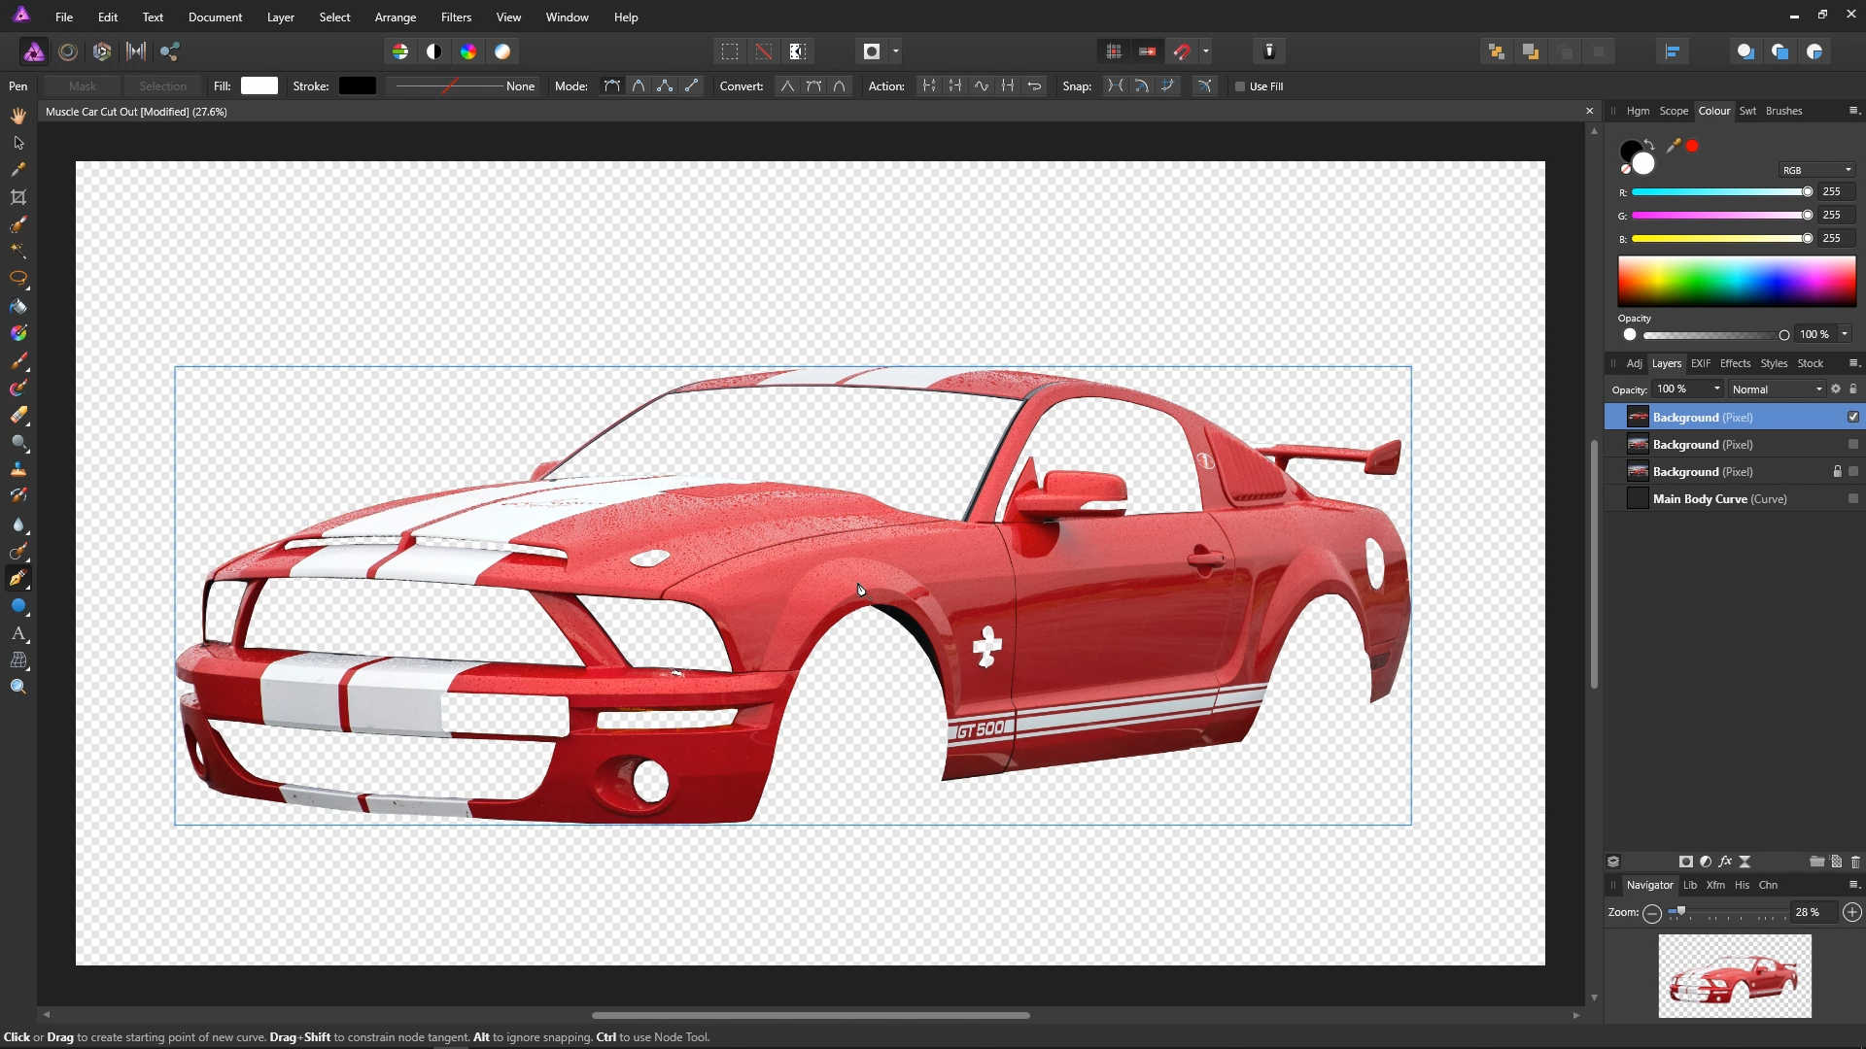Switch to the Effects panel tab
Viewport: 1866px width, 1049px height.
[x=1735, y=363]
